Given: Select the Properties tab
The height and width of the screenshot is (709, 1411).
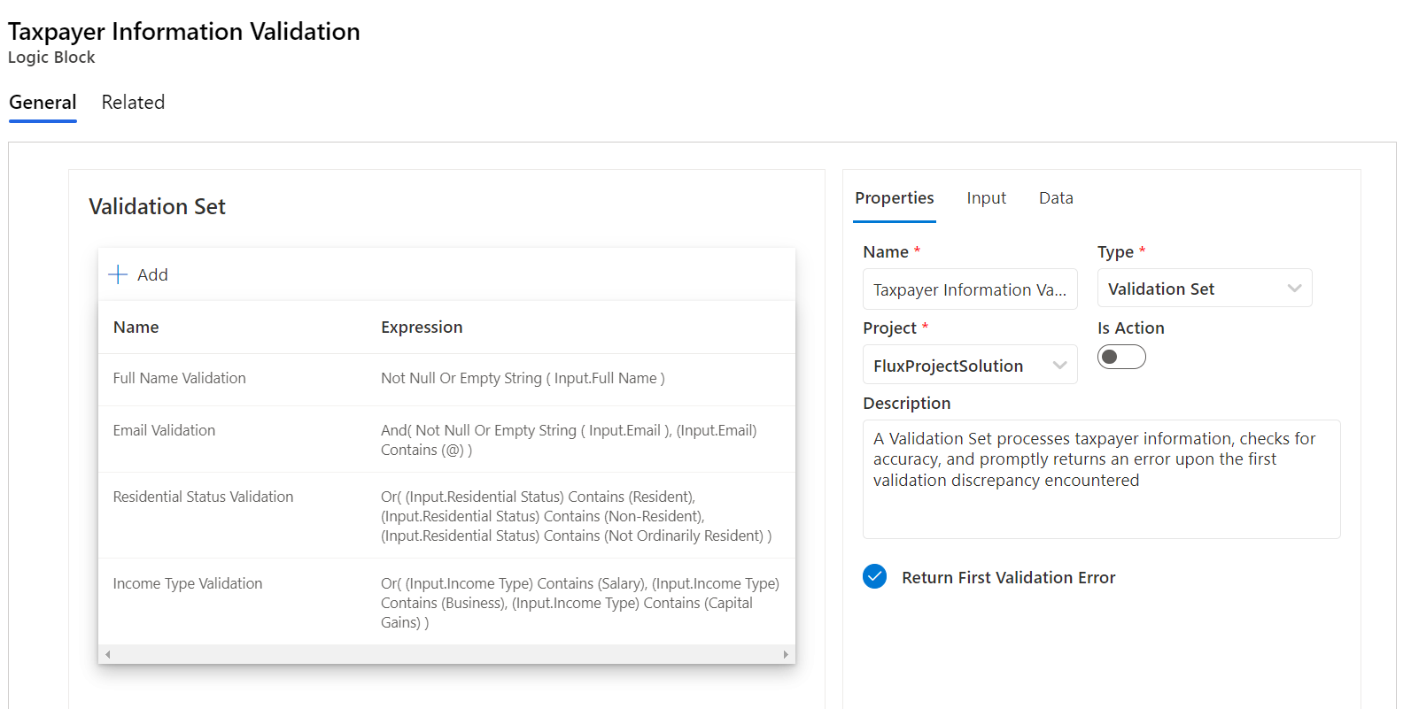Looking at the screenshot, I should pos(894,198).
